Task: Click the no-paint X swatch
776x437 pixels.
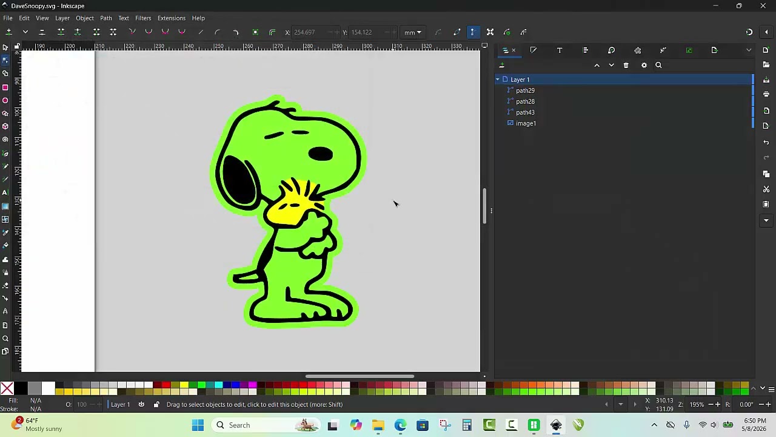Action: click(x=7, y=388)
